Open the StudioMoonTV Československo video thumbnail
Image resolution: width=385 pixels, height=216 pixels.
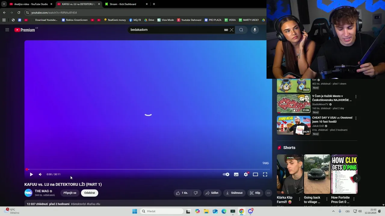[294, 103]
